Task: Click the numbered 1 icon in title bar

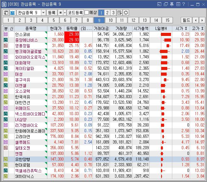Action: (4, 4)
